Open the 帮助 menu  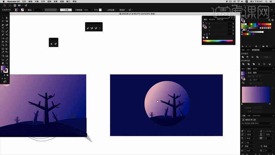pos(74,1)
